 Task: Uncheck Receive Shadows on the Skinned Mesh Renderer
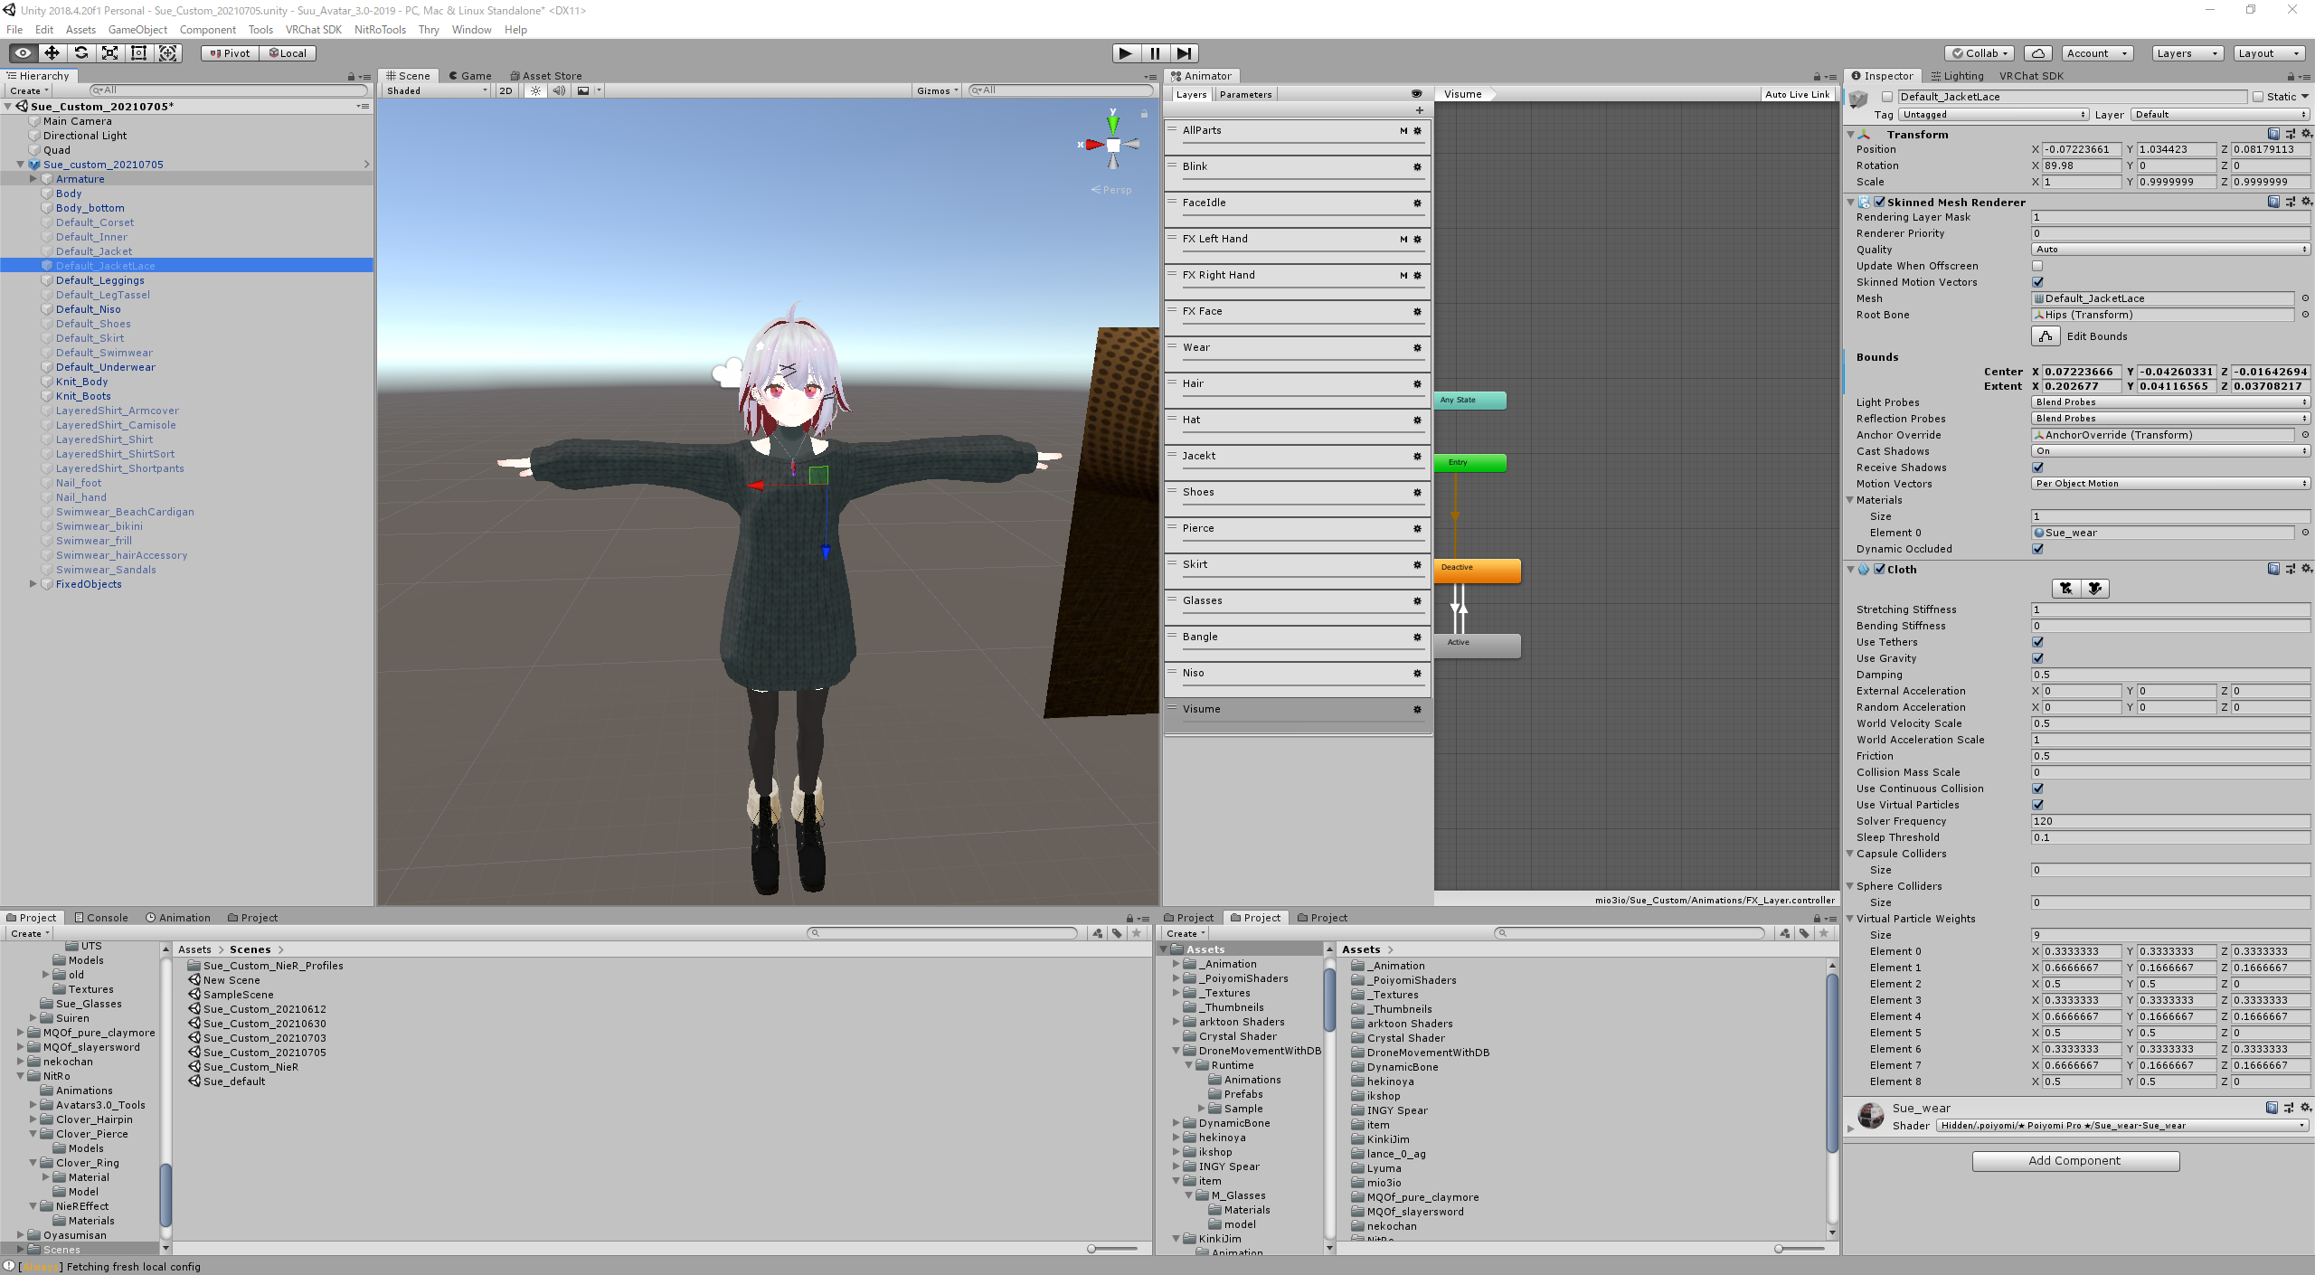(x=2037, y=467)
